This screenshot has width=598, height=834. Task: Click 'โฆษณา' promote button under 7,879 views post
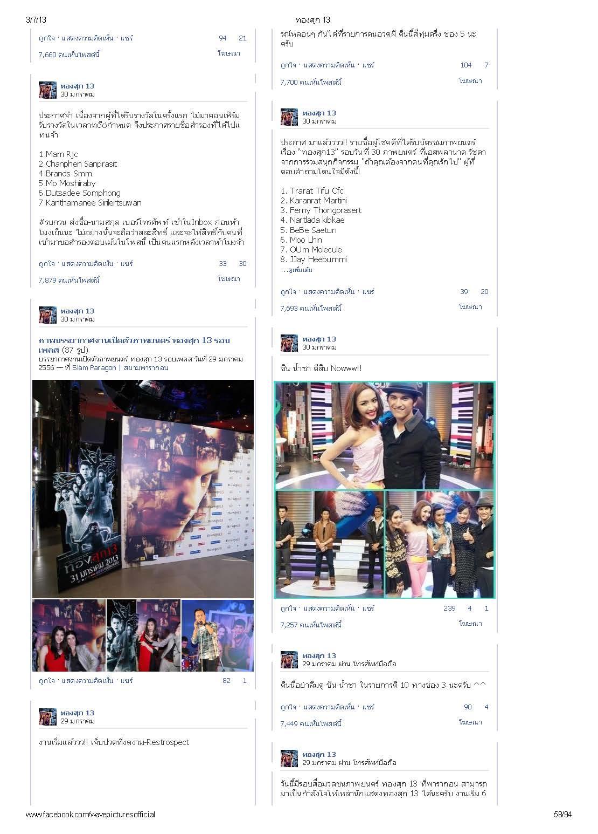coord(228,279)
